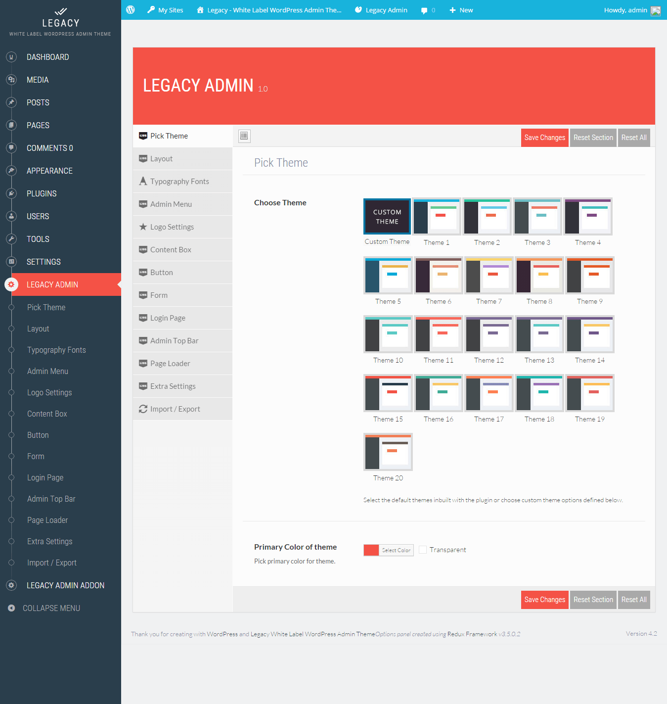Click the bottom Save Changes button
Screen dimensions: 667x704
(544, 600)
